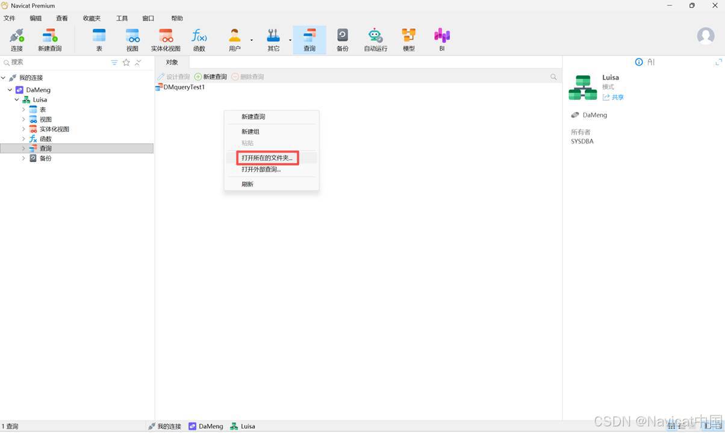Click 我的连接 in bottom breadcrumb bar
The width and height of the screenshot is (725, 433).
[164, 426]
